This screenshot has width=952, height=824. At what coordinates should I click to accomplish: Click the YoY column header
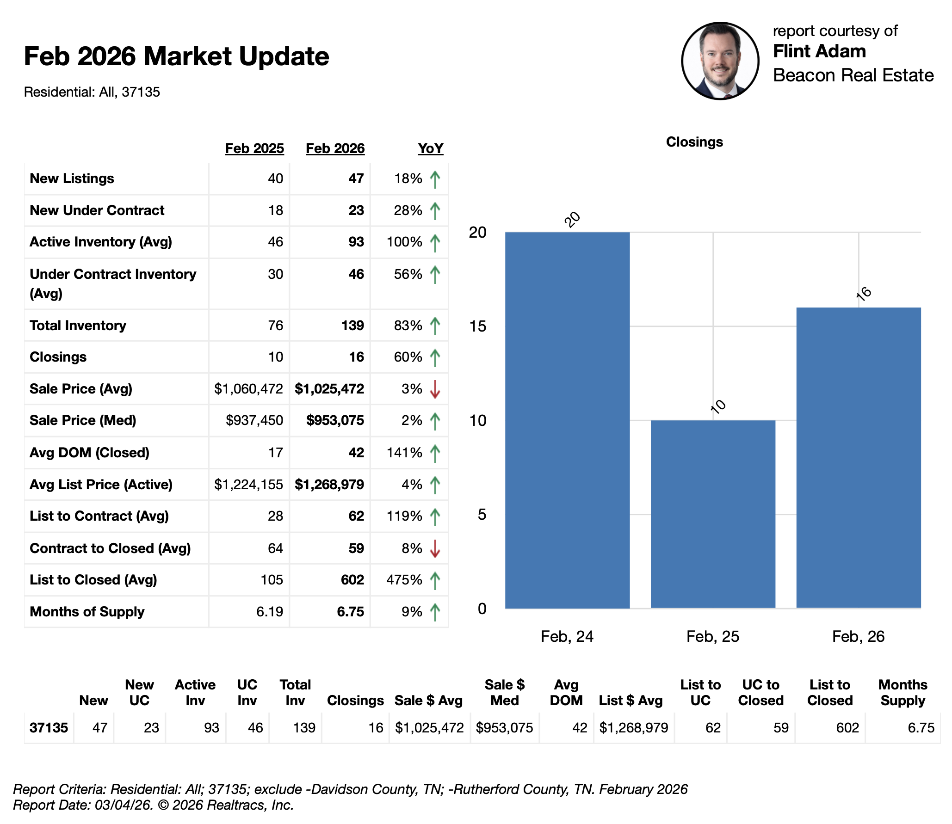(x=430, y=148)
